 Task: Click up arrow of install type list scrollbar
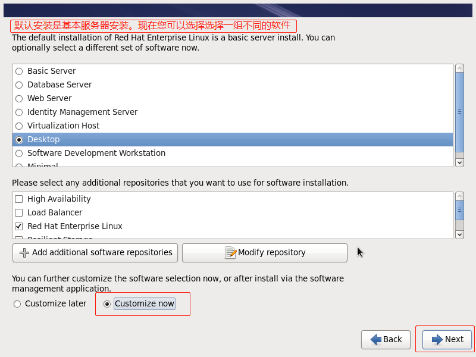coord(459,68)
